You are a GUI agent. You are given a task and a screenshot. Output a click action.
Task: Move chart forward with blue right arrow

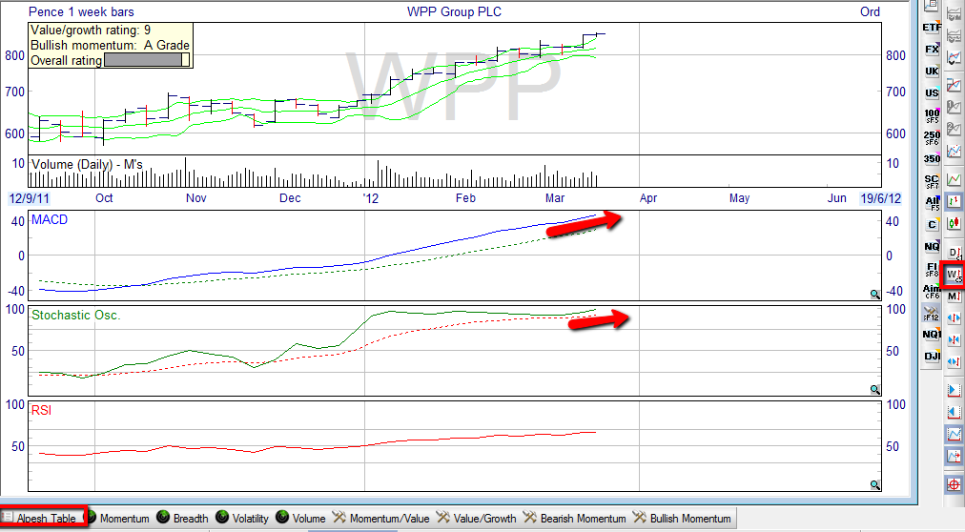click(954, 390)
